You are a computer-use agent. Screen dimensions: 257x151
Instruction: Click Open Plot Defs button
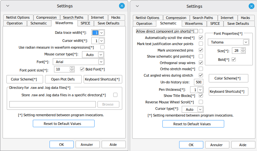pos(63,79)
